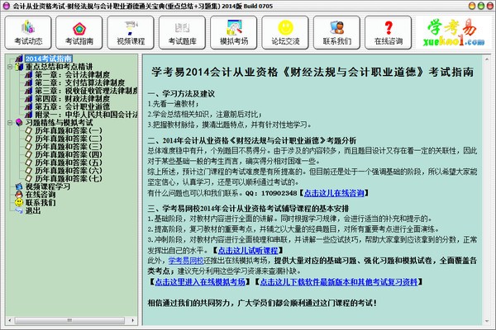Click the heading 一、学习方法及建议

click(181, 94)
